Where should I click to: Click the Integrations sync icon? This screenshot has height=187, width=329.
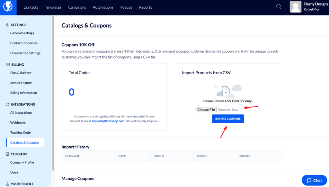tap(8, 104)
